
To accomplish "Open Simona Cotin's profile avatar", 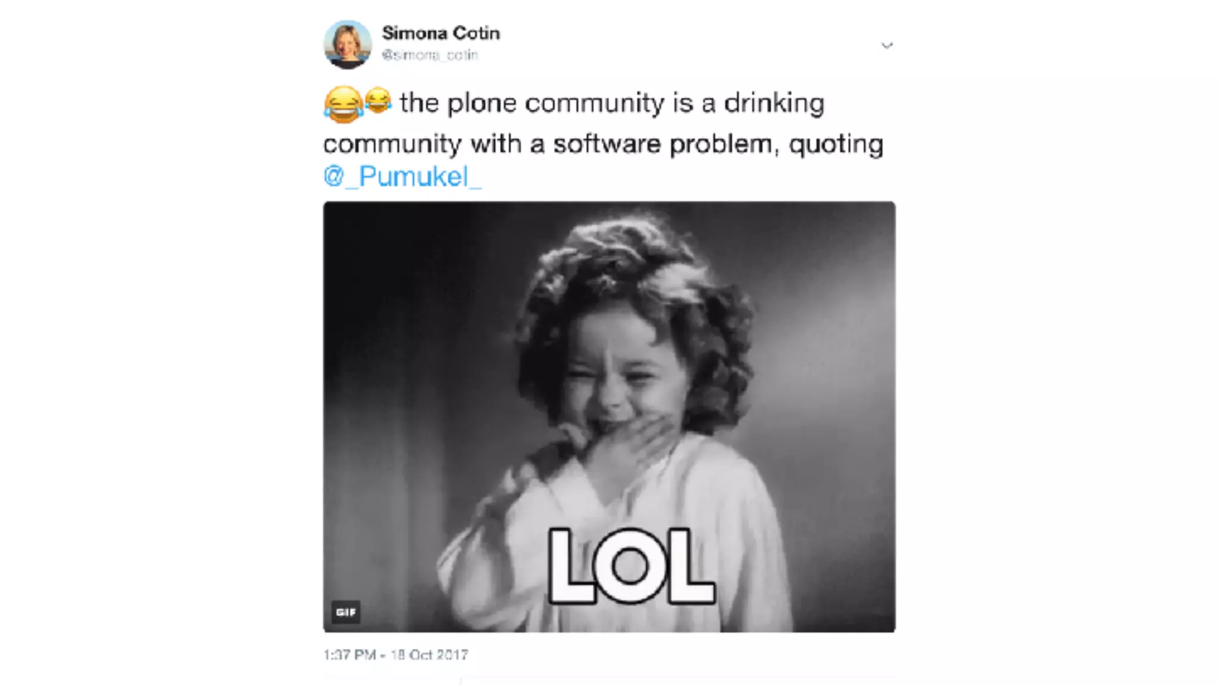I will [348, 45].
